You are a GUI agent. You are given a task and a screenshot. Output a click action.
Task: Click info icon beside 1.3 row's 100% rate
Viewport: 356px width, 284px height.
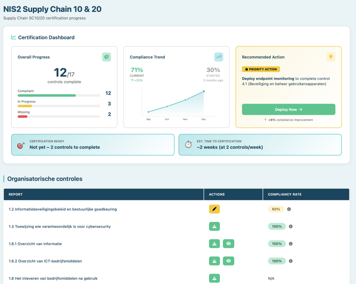click(x=291, y=227)
